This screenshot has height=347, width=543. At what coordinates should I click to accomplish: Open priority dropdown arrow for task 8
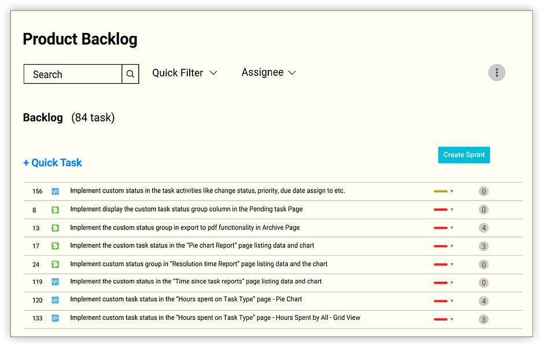452,209
